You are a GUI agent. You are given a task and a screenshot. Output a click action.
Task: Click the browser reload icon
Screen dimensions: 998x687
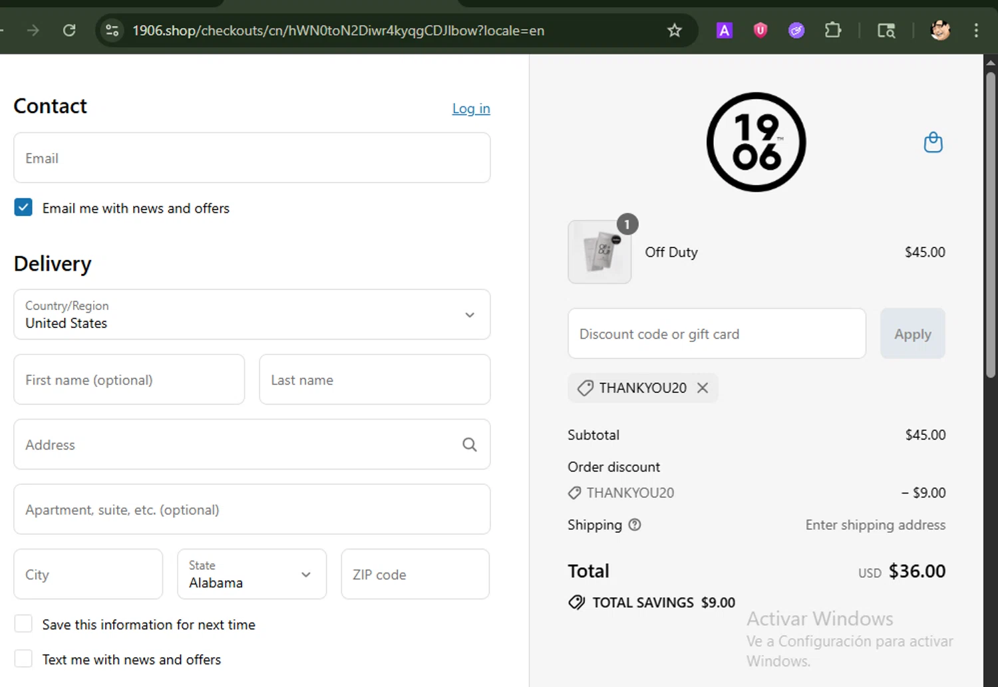[x=69, y=30]
